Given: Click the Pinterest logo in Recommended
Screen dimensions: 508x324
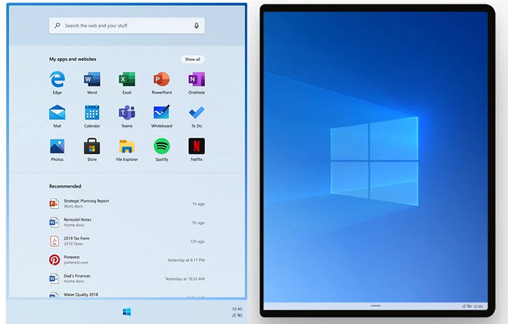Looking at the screenshot, I should [x=54, y=260].
